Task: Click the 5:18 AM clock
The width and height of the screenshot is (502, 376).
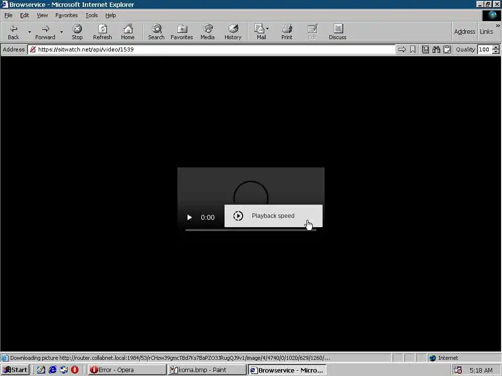Action: (481, 370)
